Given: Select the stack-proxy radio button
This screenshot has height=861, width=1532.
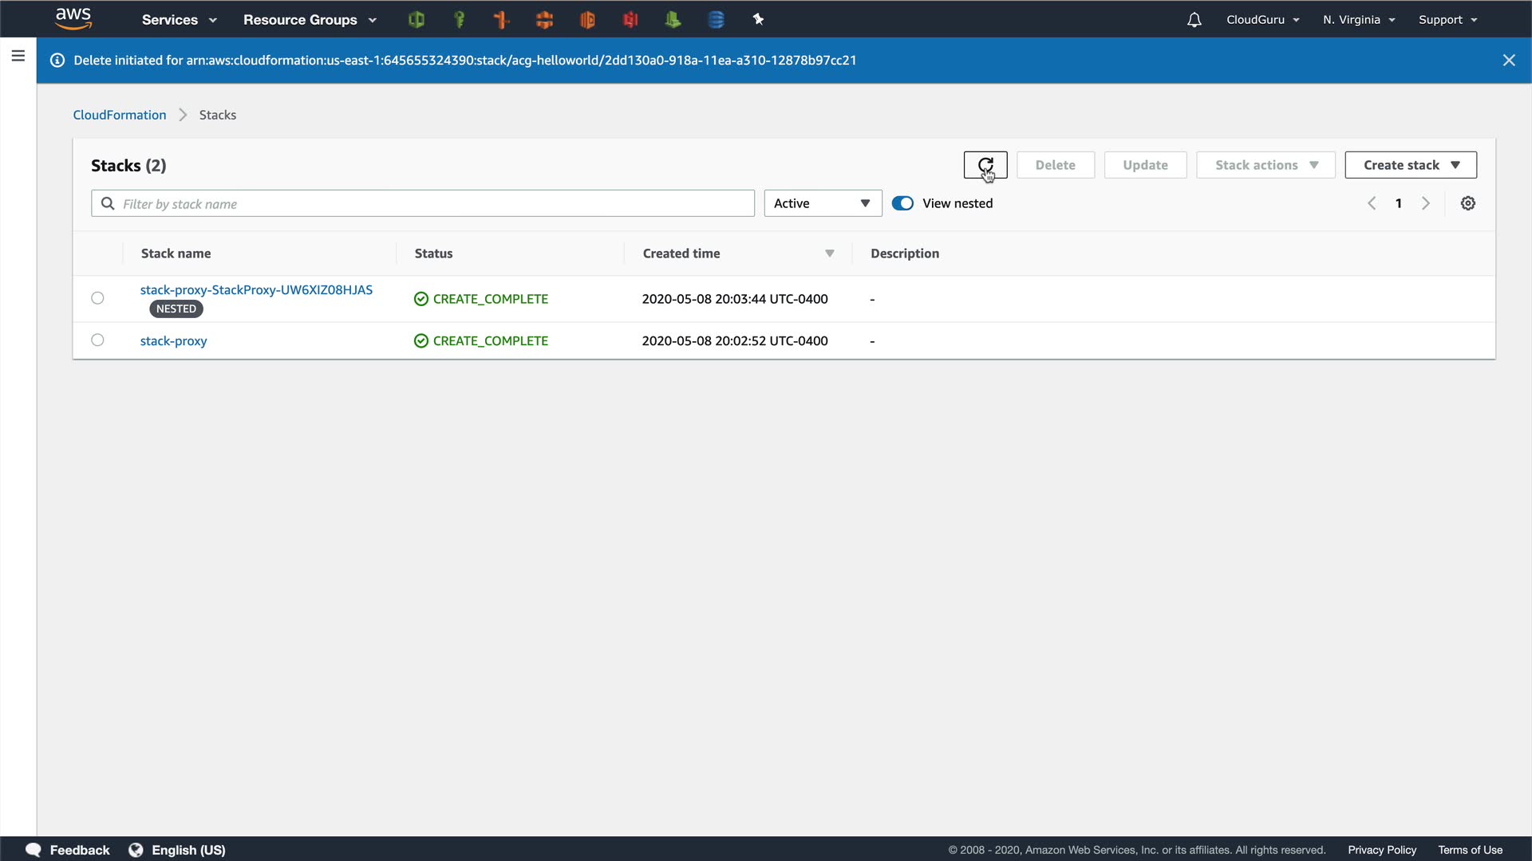Looking at the screenshot, I should (97, 340).
